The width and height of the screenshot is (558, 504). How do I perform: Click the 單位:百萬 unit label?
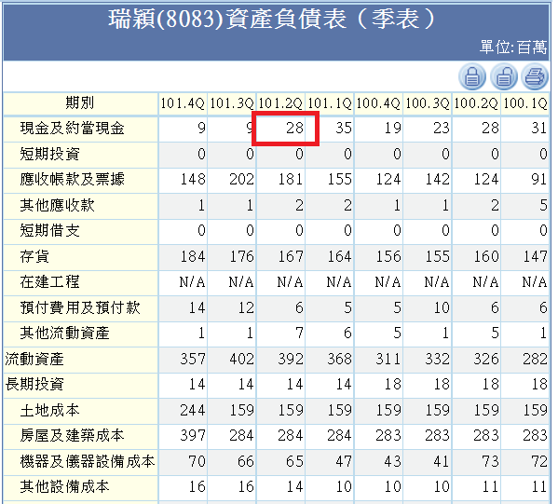click(x=513, y=48)
